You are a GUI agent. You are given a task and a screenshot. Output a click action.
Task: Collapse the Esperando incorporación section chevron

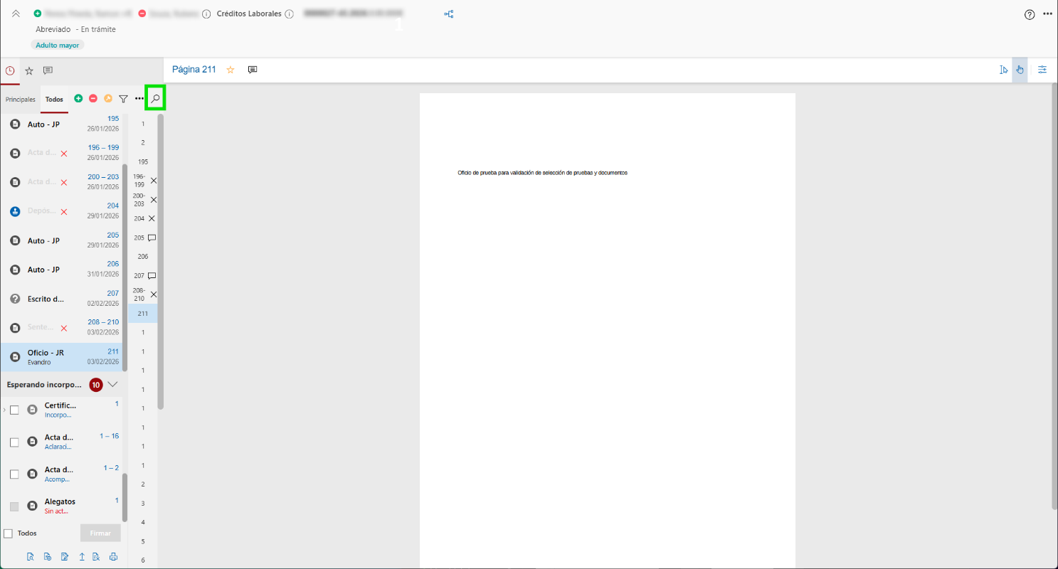point(112,385)
